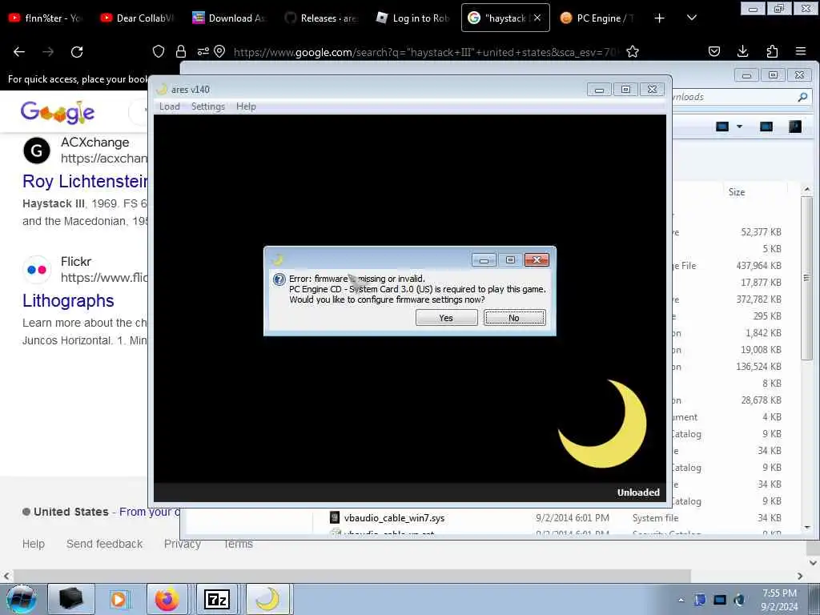This screenshot has height=615, width=820.
Task: Reload the current Firefox page
Action: click(77, 51)
